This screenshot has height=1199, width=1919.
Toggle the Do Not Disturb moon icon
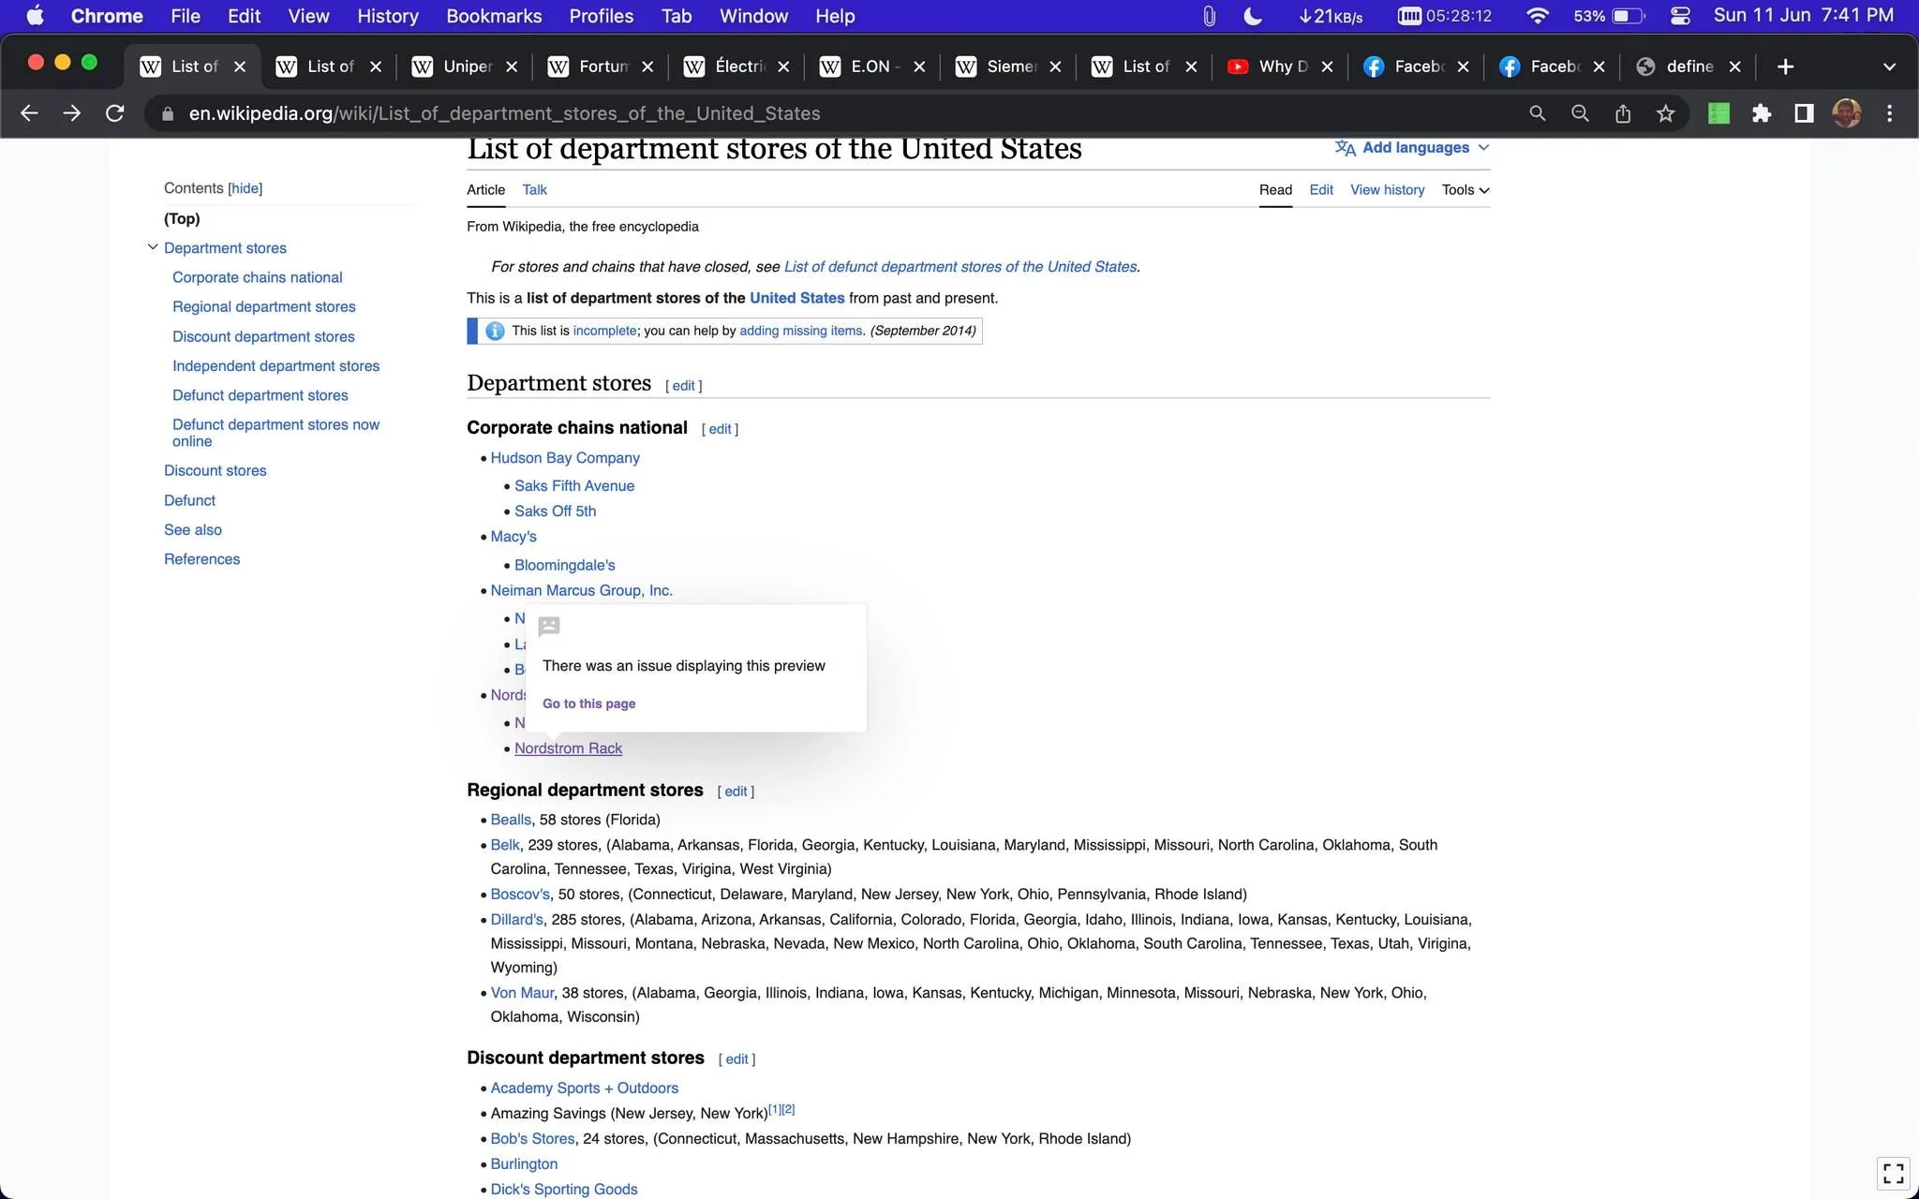coord(1252,16)
